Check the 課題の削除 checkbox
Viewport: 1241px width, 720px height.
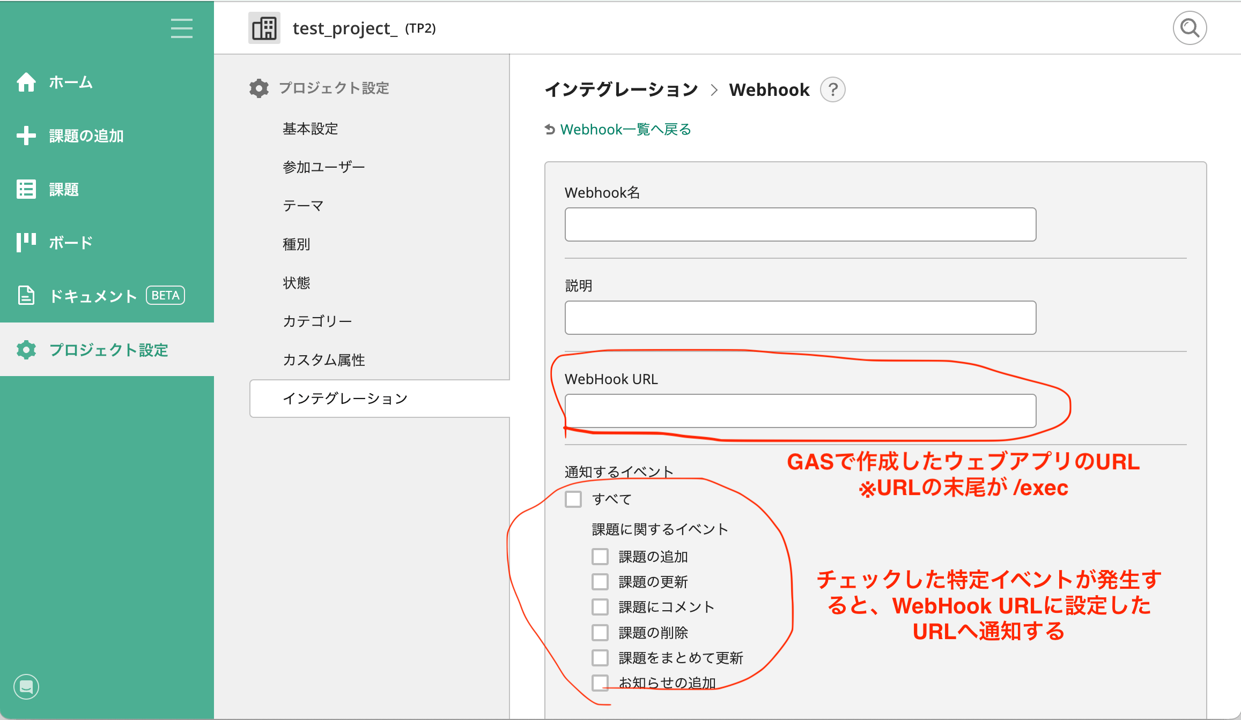click(x=600, y=633)
